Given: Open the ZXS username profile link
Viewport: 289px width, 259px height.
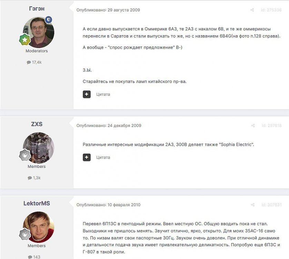Looking at the screenshot, I should click(x=37, y=124).
